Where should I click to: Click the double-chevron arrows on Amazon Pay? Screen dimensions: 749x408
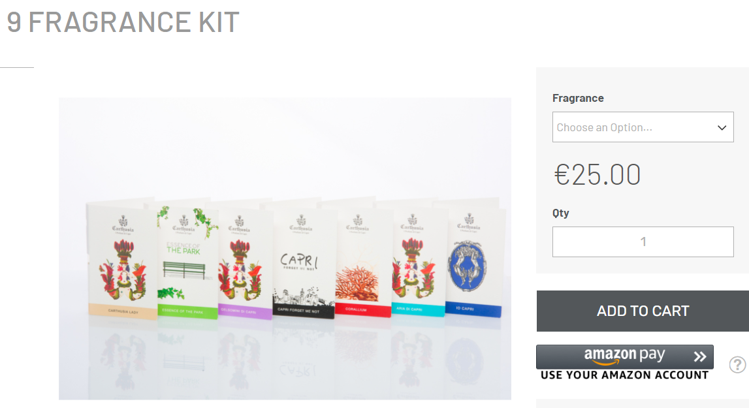700,356
